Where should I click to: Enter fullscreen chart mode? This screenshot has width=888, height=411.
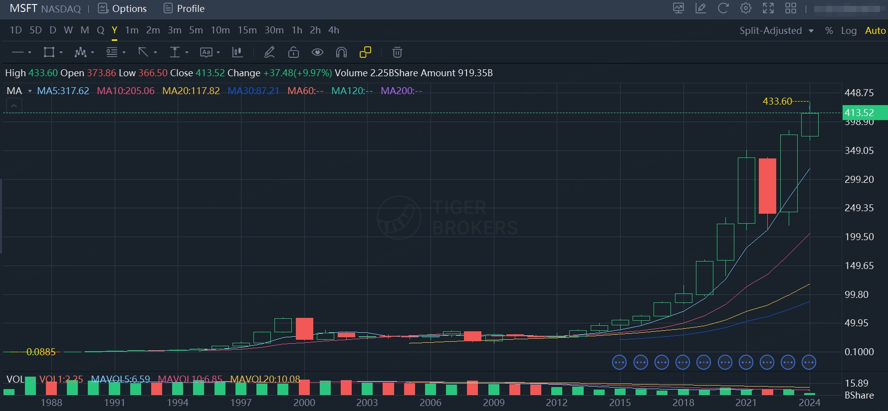pyautogui.click(x=768, y=8)
